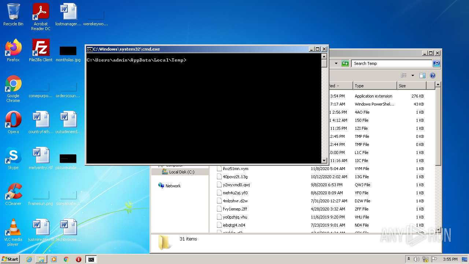Select file ihxz51mn.vym

(x=235, y=169)
